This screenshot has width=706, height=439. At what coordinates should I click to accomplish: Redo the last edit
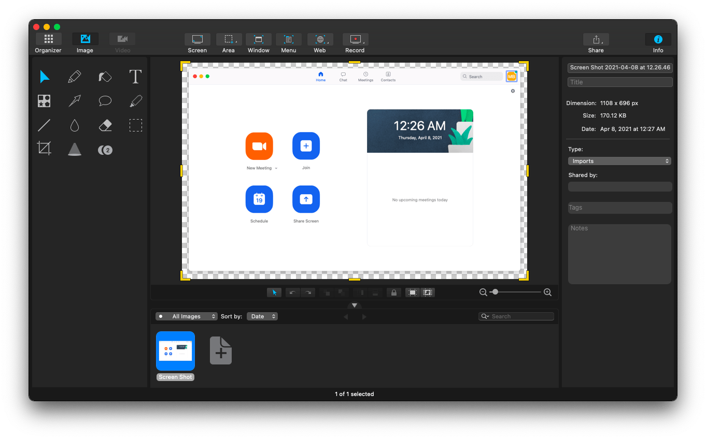tap(308, 292)
